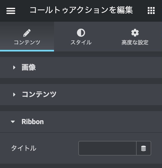Switch to the 高度な設定 tab label
The height and width of the screenshot is (168, 162).
[x=135, y=43]
